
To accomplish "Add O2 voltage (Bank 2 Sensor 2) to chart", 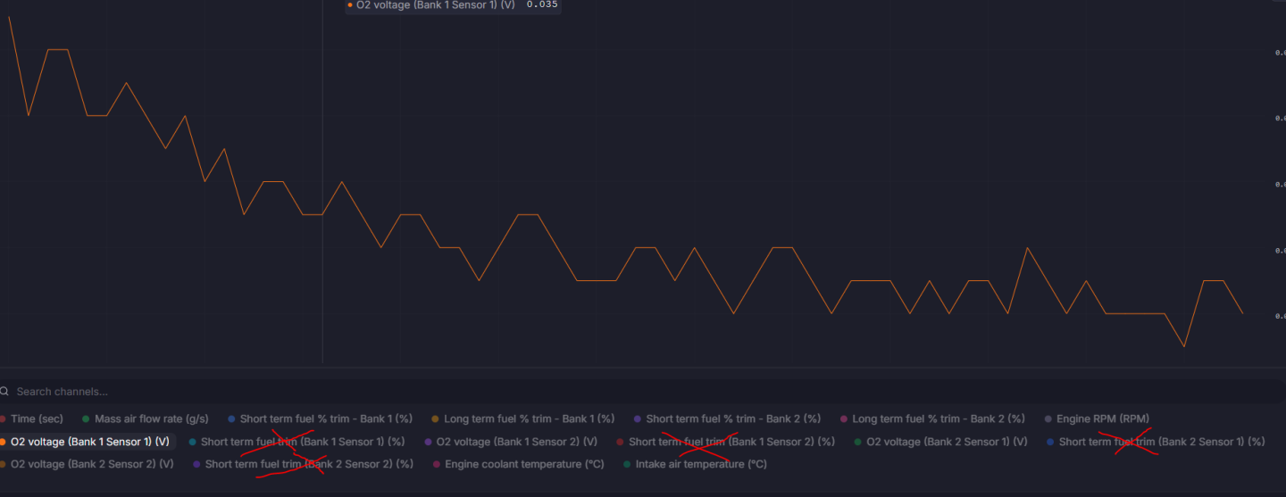I will (x=92, y=464).
